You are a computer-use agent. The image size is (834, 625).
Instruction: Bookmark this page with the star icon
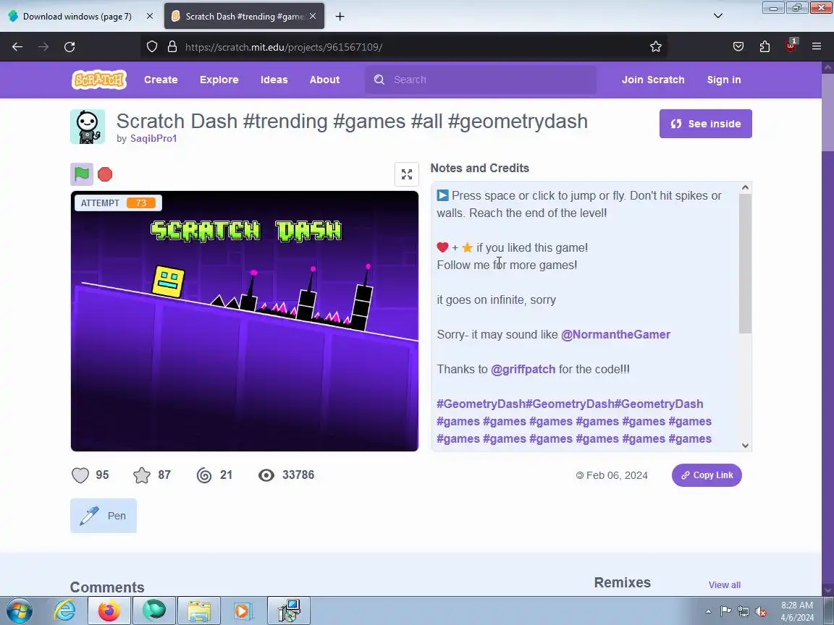pyautogui.click(x=656, y=47)
